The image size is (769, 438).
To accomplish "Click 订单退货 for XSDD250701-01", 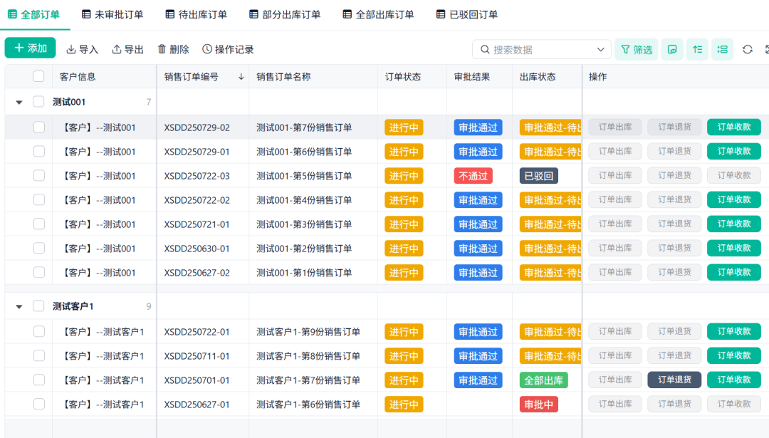I will (674, 380).
